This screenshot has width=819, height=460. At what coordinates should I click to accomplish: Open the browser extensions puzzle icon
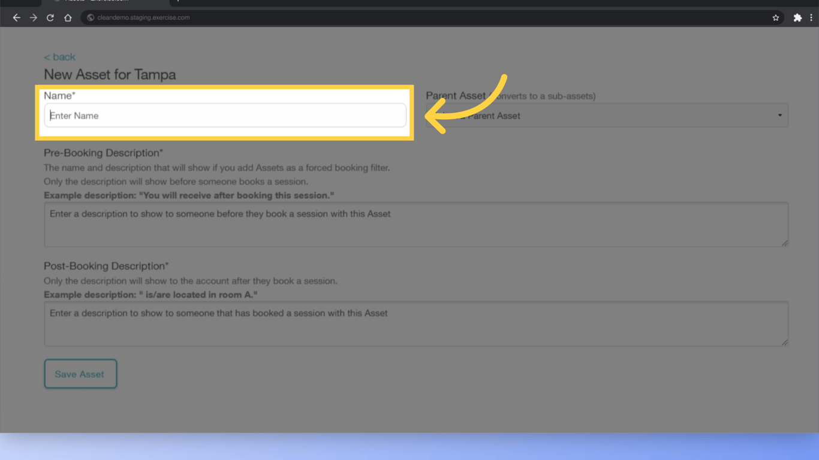[x=797, y=18]
